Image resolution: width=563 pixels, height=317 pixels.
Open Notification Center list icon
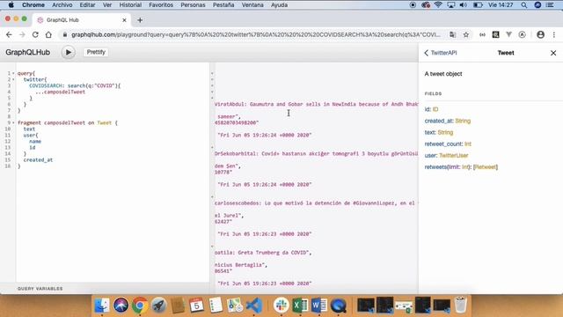(550, 5)
